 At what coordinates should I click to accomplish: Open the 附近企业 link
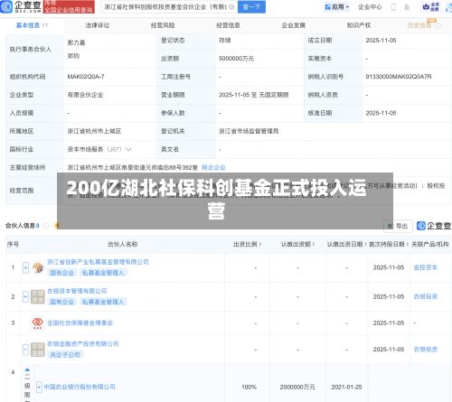click(213, 167)
